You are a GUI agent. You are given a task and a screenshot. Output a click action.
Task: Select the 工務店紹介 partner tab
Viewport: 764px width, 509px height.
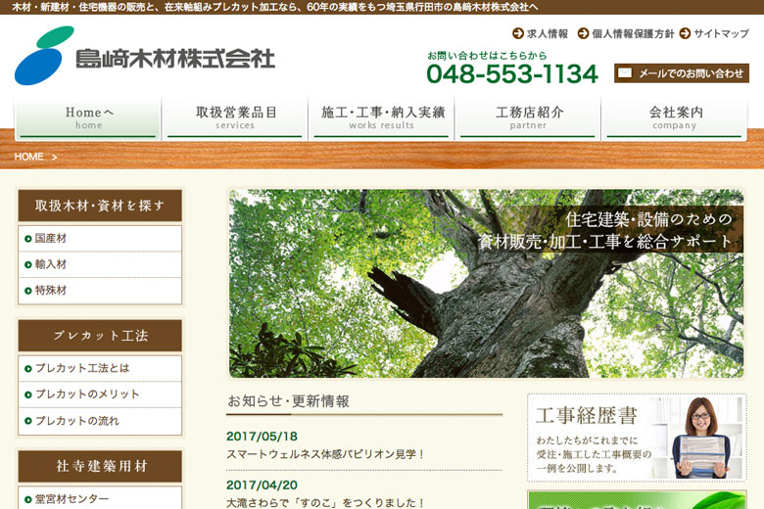529,117
